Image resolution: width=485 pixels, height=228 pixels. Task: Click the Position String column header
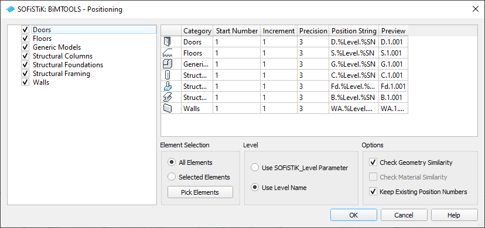tap(354, 31)
